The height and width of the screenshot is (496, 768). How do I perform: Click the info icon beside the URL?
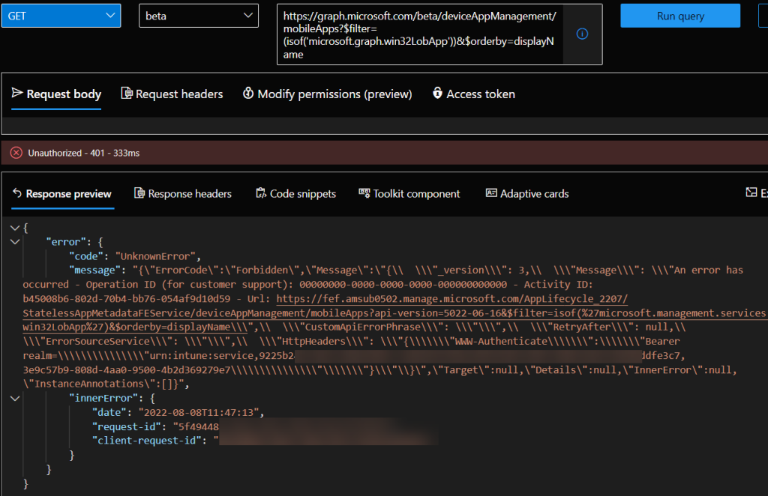(582, 34)
